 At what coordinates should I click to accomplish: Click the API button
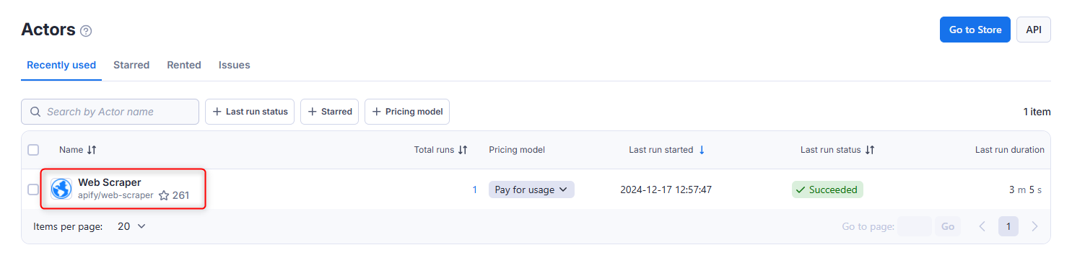click(1034, 30)
